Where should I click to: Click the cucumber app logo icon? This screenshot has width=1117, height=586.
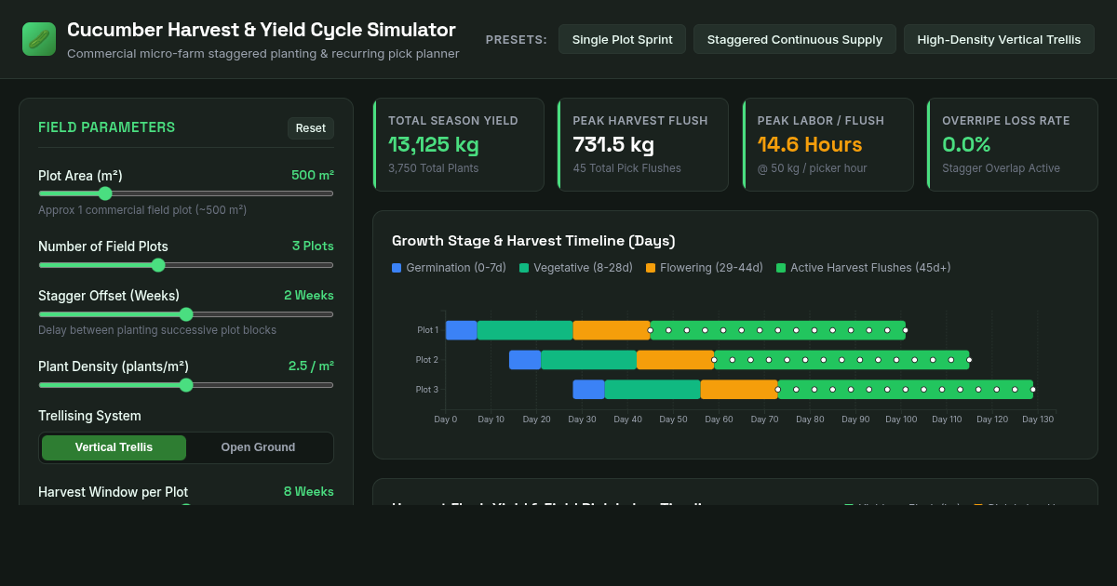click(39, 39)
